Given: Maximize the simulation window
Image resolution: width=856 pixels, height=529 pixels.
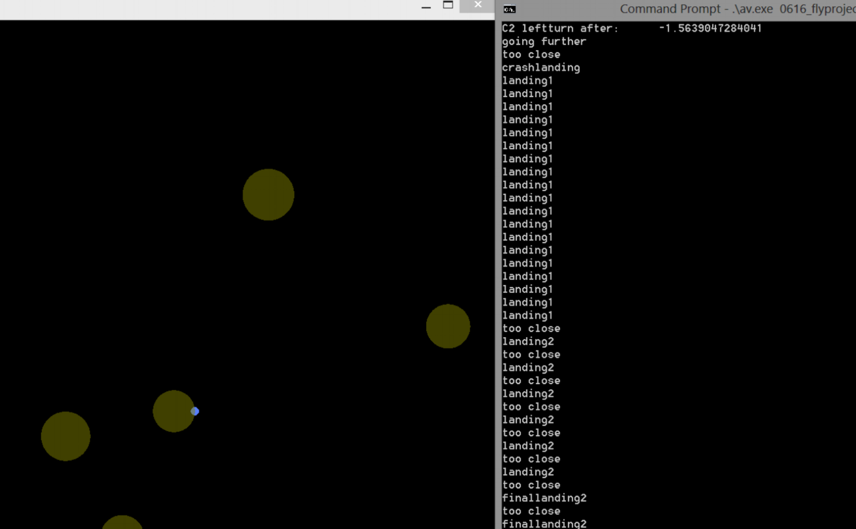Looking at the screenshot, I should (448, 5).
